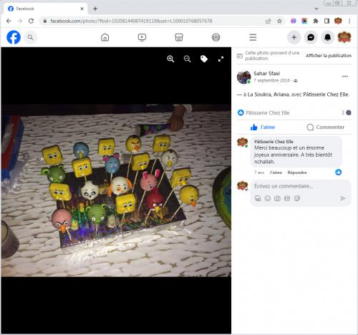This screenshot has height=335, width=358.
Task: Click comment author's avatar
Action: click(x=242, y=142)
